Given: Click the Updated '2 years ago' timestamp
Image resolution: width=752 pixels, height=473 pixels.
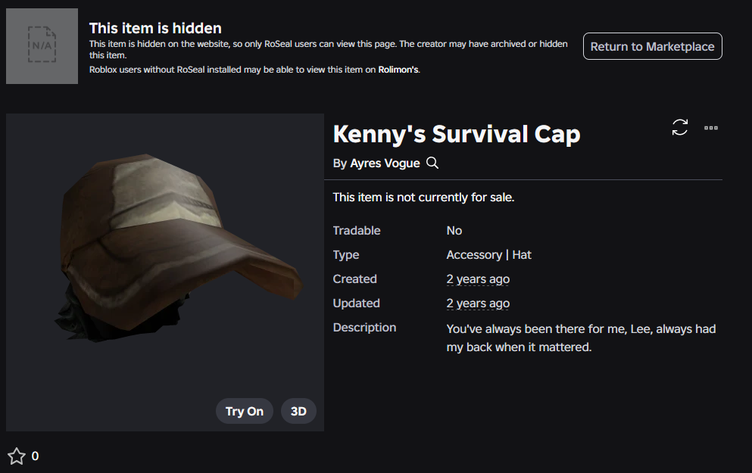Looking at the screenshot, I should 478,303.
